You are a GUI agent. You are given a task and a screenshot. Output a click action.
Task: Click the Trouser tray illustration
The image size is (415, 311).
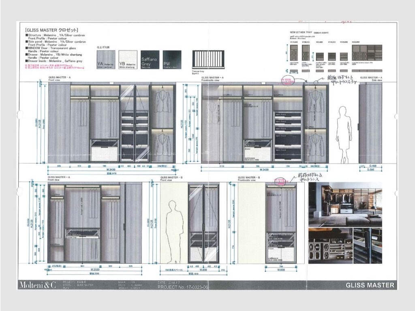pyautogui.click(x=208, y=60)
